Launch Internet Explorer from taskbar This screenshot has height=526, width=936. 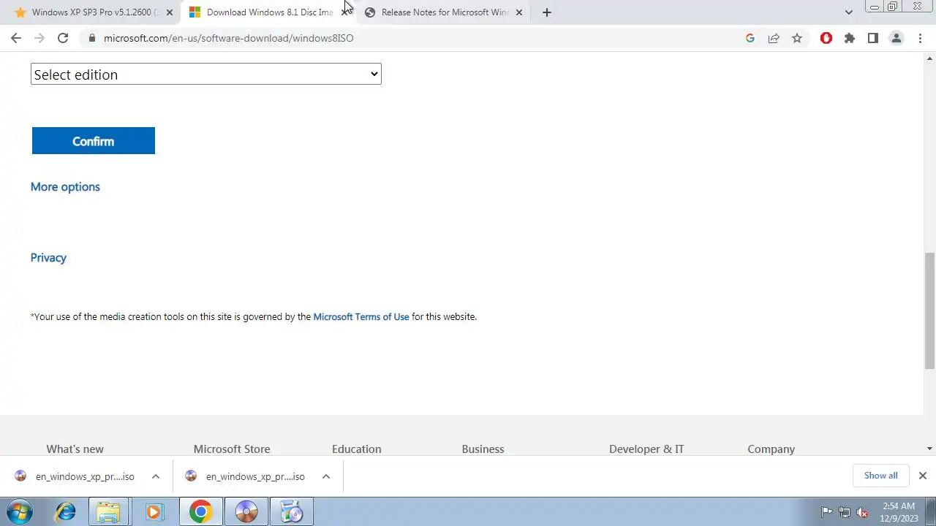pyautogui.click(x=65, y=512)
